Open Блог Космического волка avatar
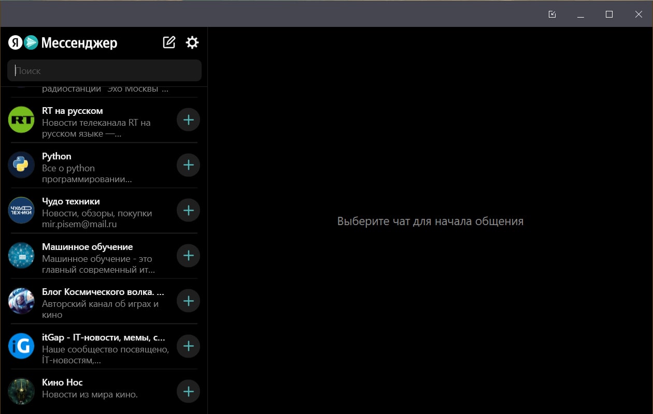 21,301
